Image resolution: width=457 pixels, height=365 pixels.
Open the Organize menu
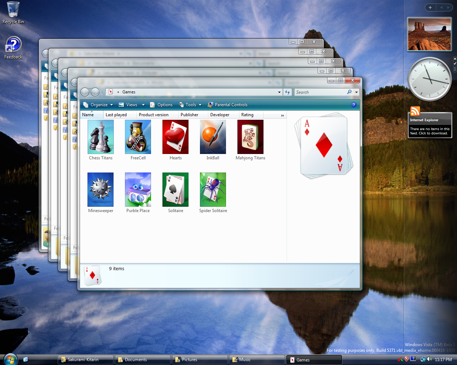(98, 105)
